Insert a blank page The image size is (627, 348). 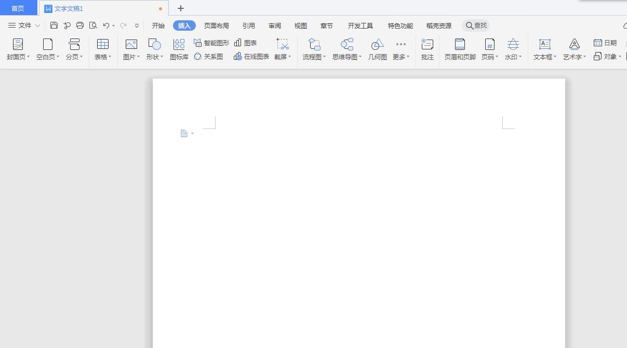(x=46, y=49)
